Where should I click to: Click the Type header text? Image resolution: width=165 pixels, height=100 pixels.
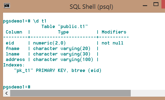coord(63,32)
